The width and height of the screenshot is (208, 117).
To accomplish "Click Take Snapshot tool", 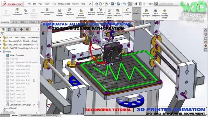I will point(156,13).
